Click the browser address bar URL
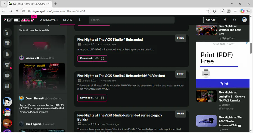 coord(56,11)
